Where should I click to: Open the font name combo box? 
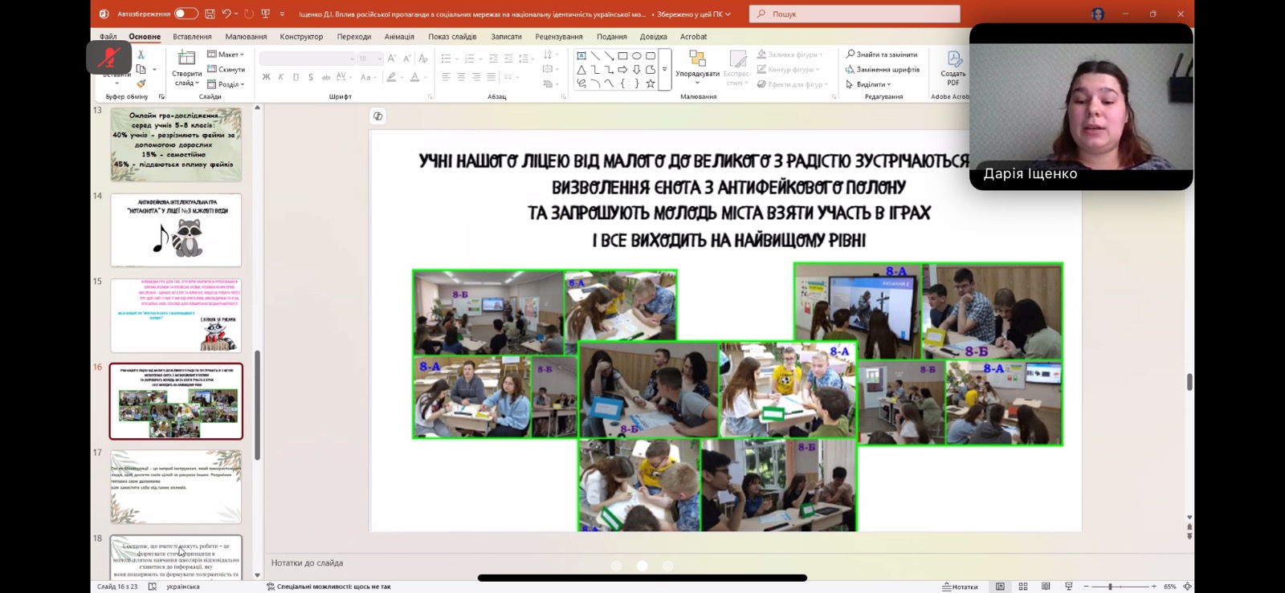308,59
